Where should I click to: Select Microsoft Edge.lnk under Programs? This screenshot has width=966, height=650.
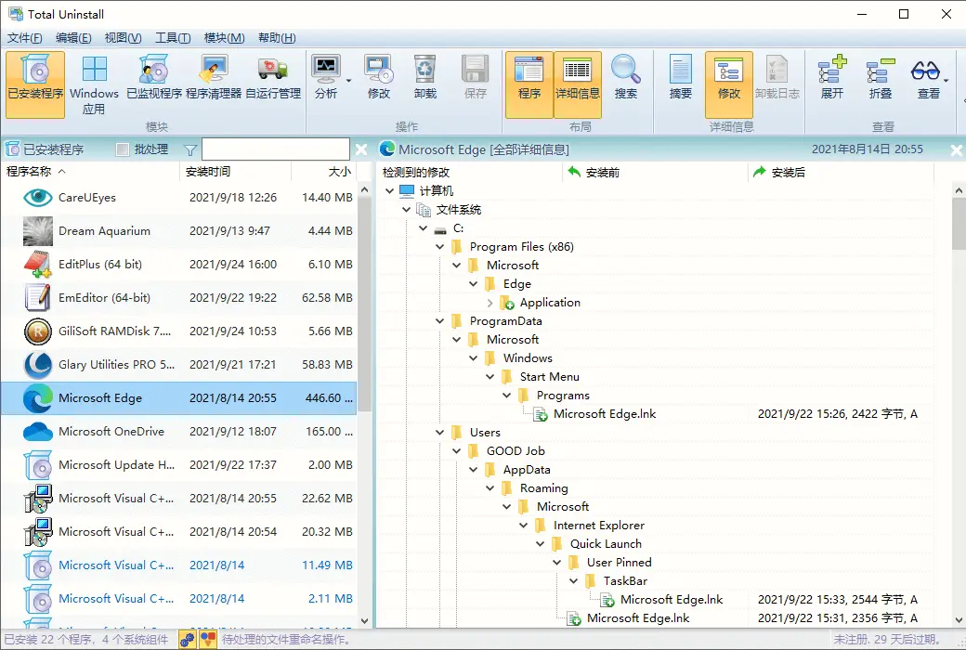tap(605, 414)
